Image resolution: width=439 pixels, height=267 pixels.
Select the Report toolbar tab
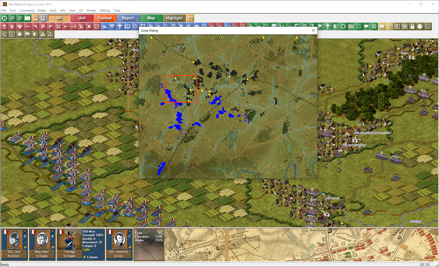point(128,18)
